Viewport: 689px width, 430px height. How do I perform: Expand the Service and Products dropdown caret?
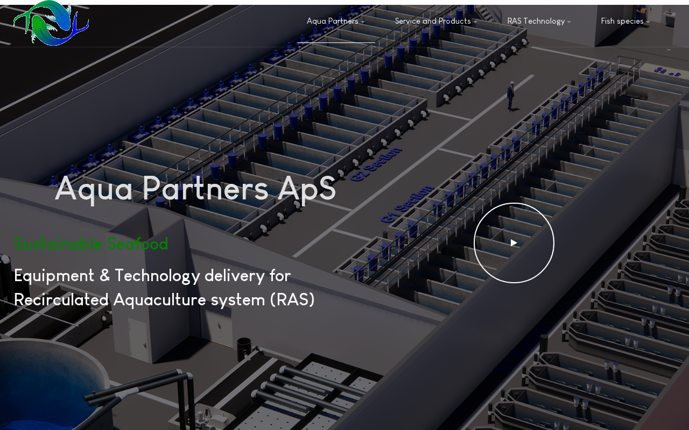pos(475,22)
